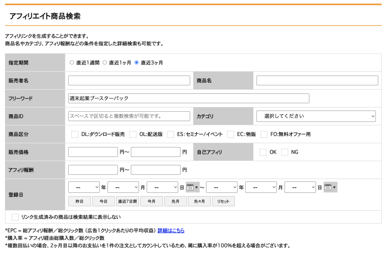Click the minimum アフィリ報酬 field
This screenshot has width=388, height=255.
[x=93, y=170]
